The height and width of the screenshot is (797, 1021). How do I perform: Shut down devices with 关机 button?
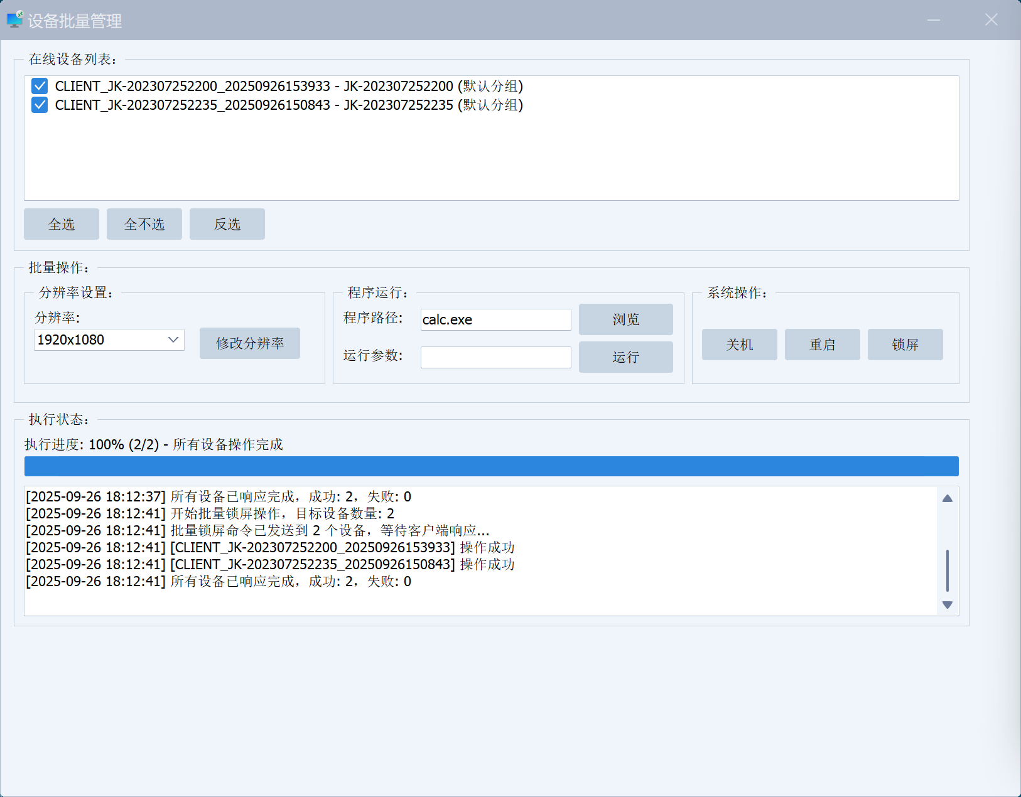click(739, 345)
